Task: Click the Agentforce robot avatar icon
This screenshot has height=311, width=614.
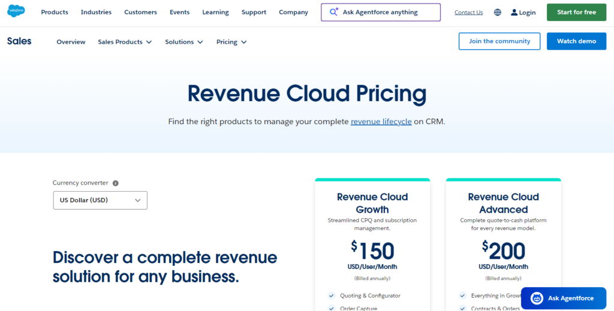Action: tap(537, 298)
